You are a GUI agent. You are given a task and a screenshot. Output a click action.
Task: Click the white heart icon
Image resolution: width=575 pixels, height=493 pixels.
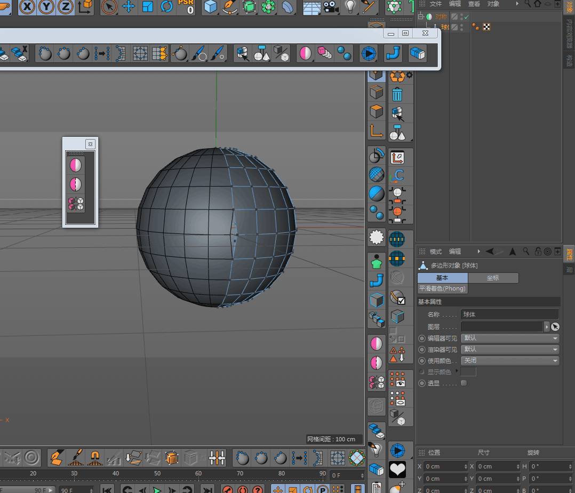397,469
